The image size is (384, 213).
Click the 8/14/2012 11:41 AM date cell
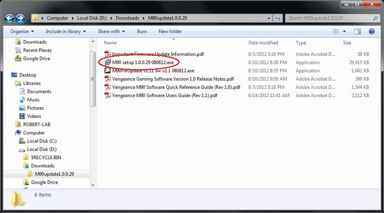pyautogui.click(x=269, y=95)
